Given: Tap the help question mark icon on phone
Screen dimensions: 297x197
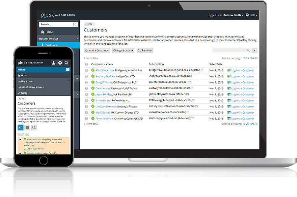Looking at the screenshot, I should pyautogui.click(x=60, y=63).
